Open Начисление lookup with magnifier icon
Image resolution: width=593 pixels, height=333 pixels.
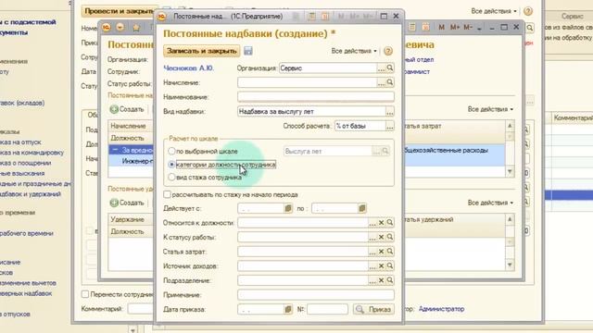coord(390,82)
